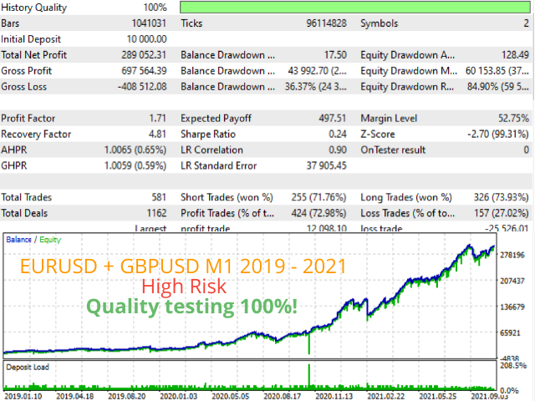The image size is (535, 401).
Task: Click the Sharpe Ratio label
Action: coord(208,134)
